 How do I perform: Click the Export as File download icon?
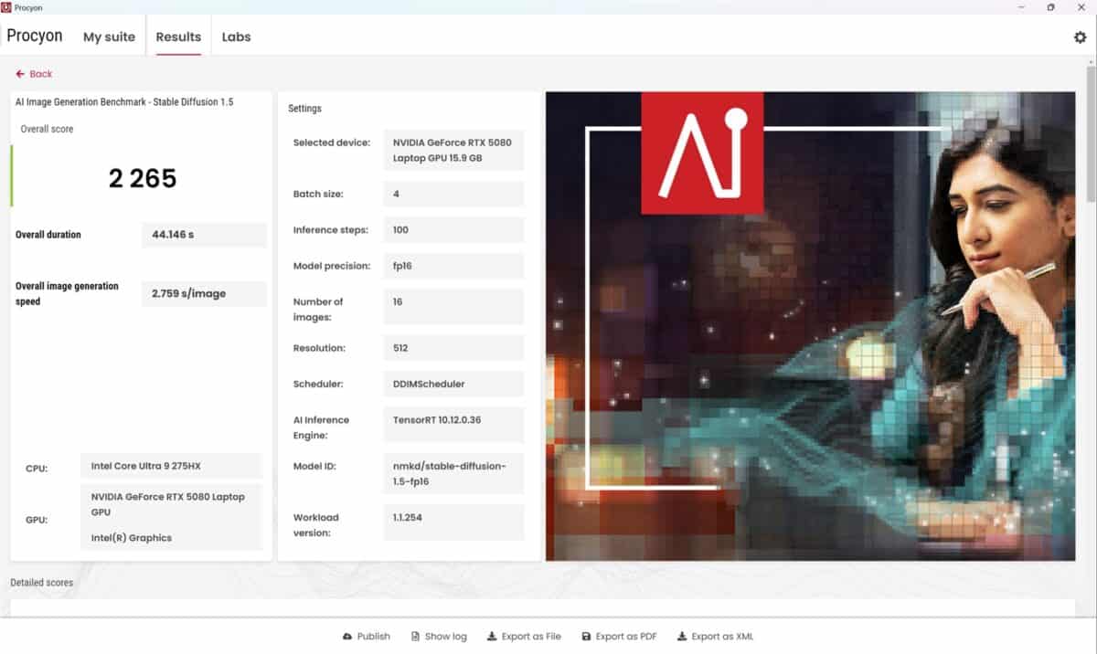(492, 637)
